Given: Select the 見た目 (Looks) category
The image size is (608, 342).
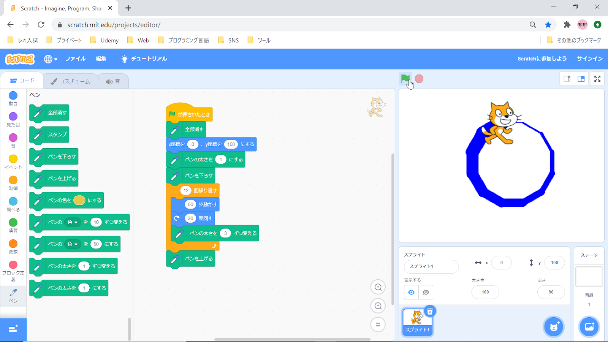Looking at the screenshot, I should click(x=13, y=120).
